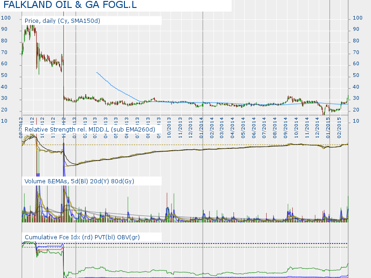This screenshot has height=278, width=371.
Task: Select the 11/2014 date label
Action: click(x=307, y=128)
